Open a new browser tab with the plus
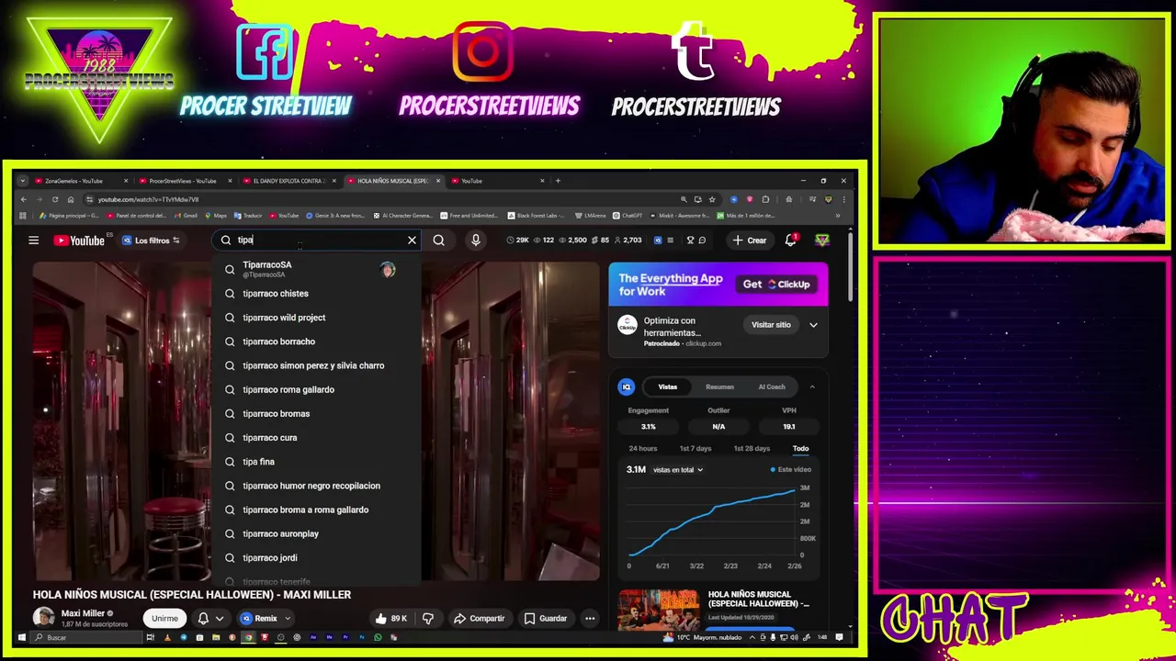The image size is (1176, 661). pos(558,181)
